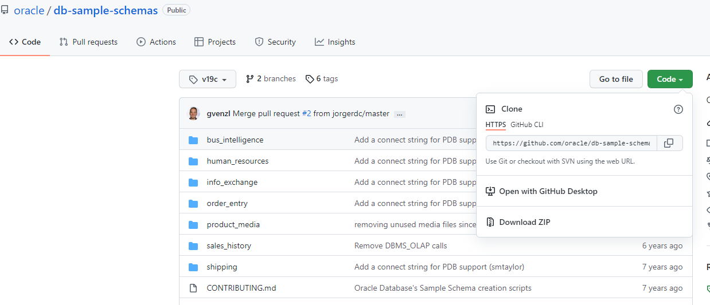View the Insights tab
This screenshot has width=710, height=305.
tap(335, 42)
